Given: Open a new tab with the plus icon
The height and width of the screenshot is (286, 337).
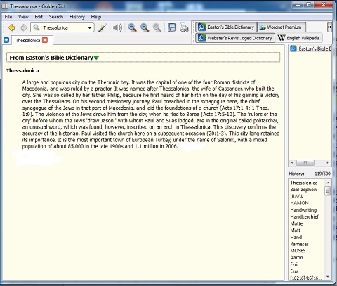Looking at the screenshot, I should click(6, 40).
